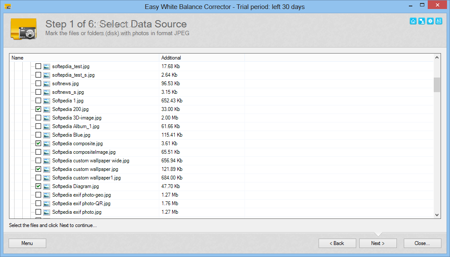Select the softepdia_test_s.jpg file name
Screen dimensions: 450x257
pyautogui.click(x=74, y=75)
